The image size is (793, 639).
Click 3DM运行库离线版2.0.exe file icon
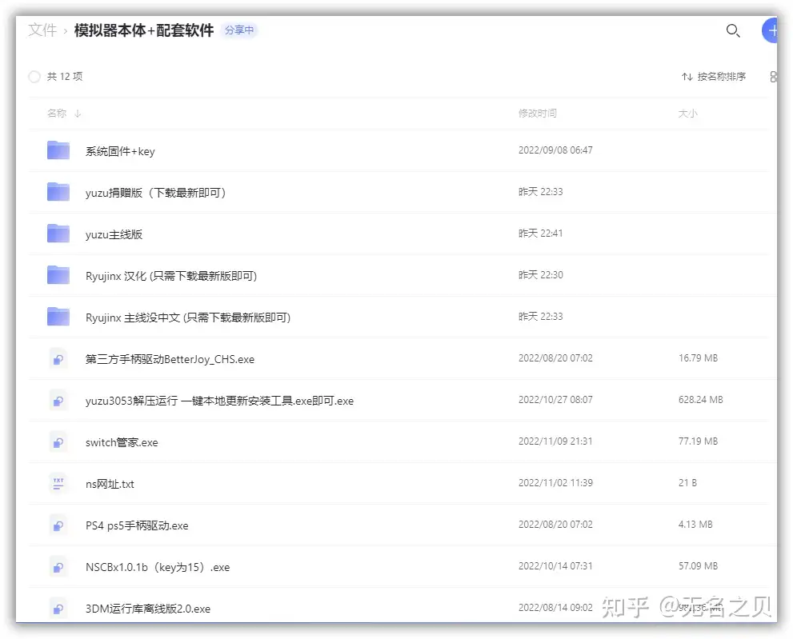[x=58, y=608]
